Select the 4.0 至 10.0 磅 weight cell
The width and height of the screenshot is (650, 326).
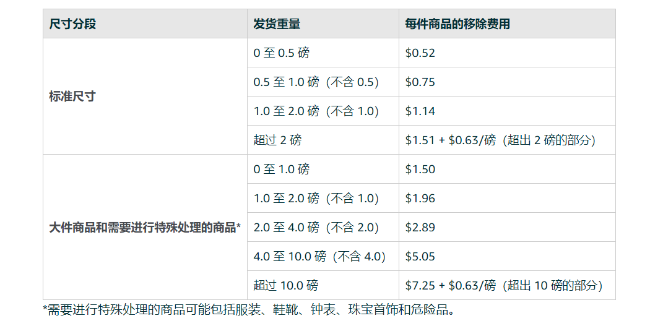coord(319,257)
